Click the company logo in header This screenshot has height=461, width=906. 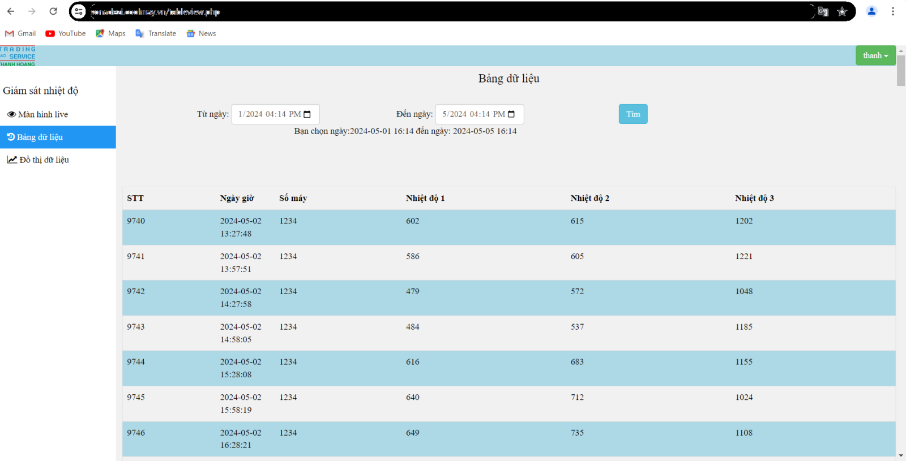pyautogui.click(x=18, y=56)
